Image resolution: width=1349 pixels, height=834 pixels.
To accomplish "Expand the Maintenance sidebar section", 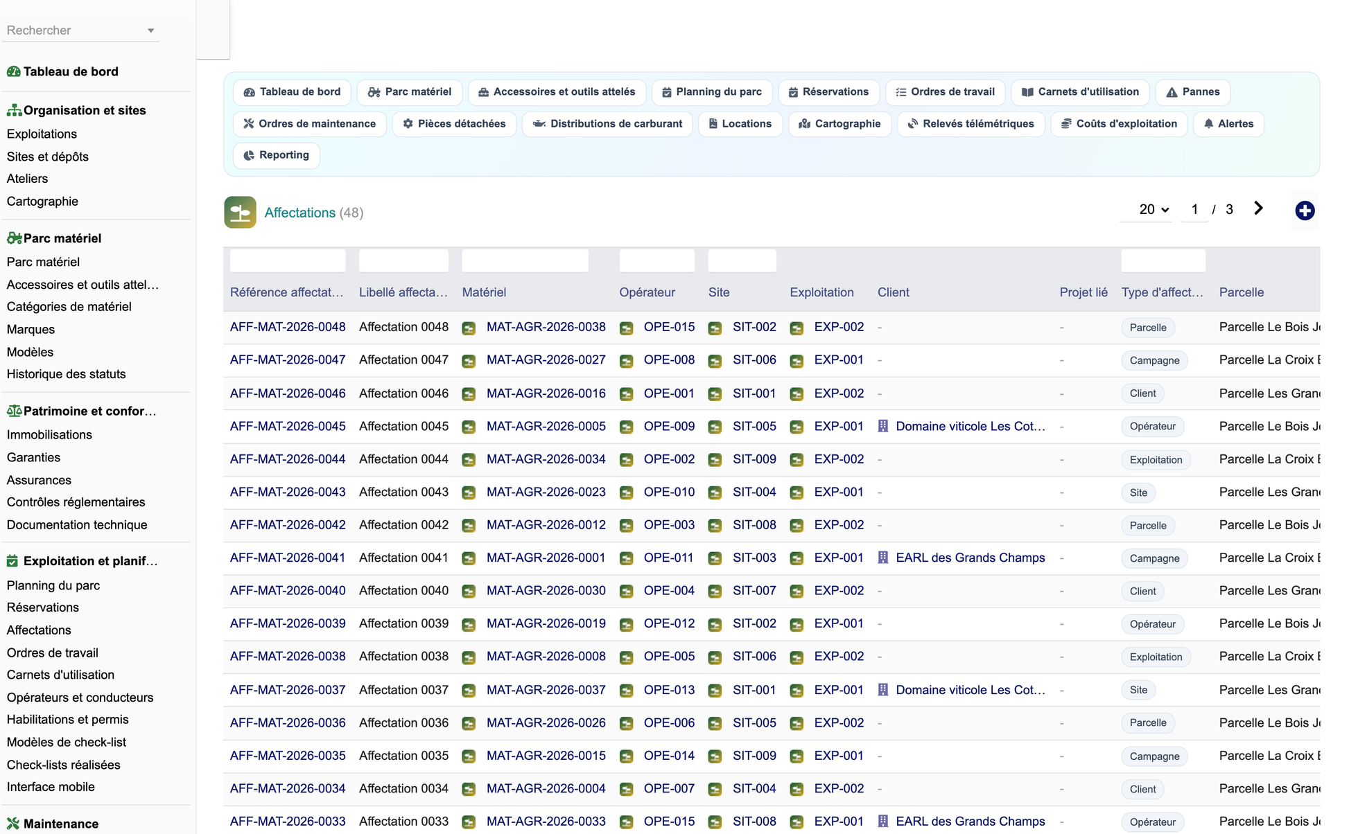I will (61, 824).
